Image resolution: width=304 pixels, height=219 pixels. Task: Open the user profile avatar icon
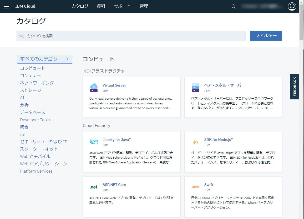292,6
